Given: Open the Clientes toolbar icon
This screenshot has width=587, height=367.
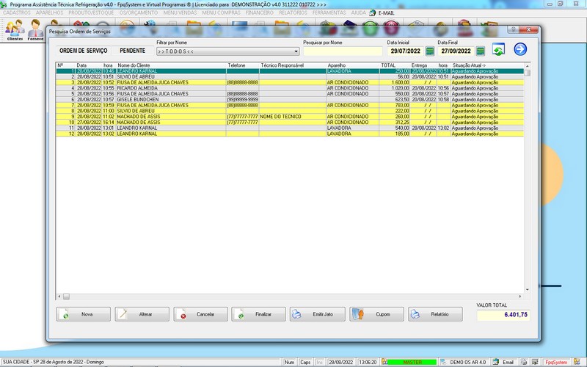Looking at the screenshot, I should pyautogui.click(x=14, y=29).
